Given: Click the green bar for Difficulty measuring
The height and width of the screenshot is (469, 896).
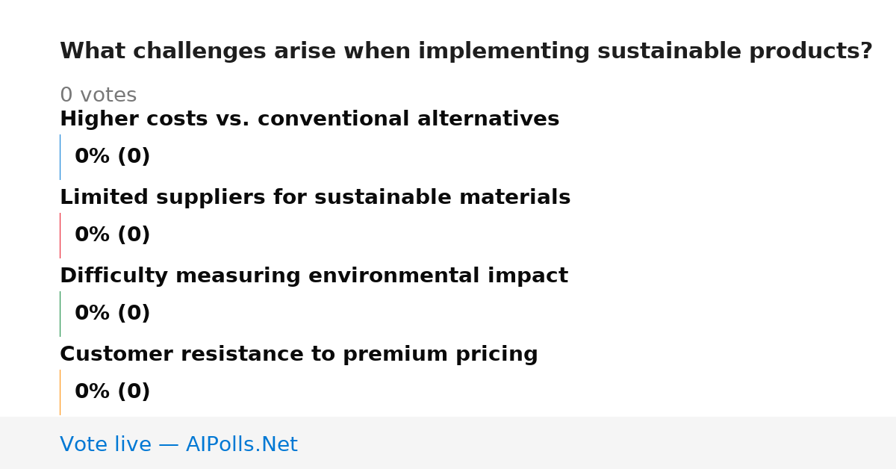Looking at the screenshot, I should (60, 314).
